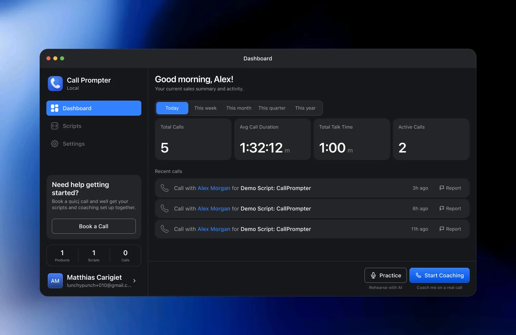The width and height of the screenshot is (516, 335).
Task: Click the phone icon on Start Coaching
Action: click(418, 275)
